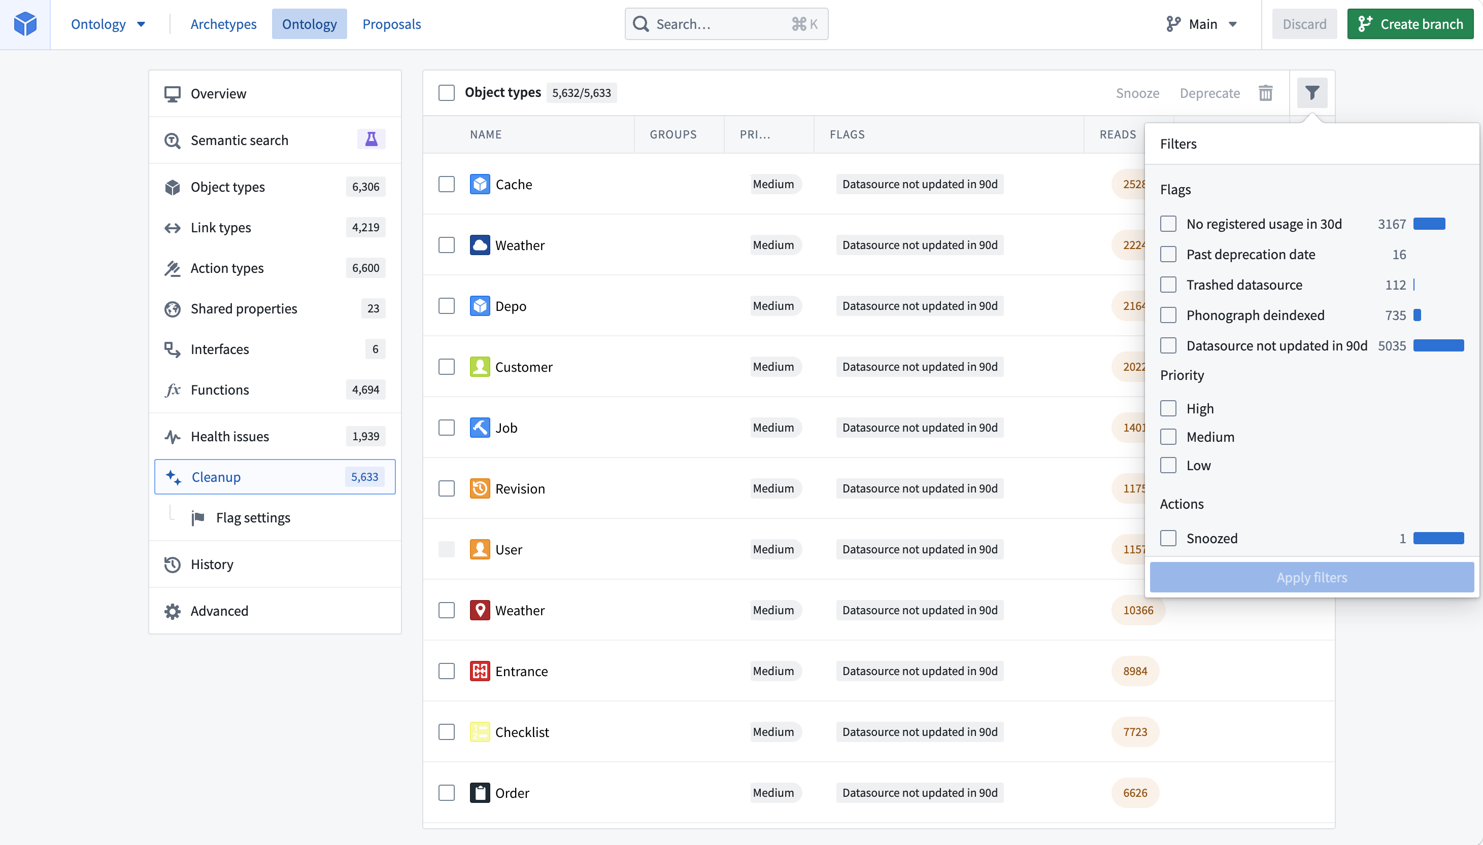Open the Ontology dropdown in top bar

(x=108, y=24)
